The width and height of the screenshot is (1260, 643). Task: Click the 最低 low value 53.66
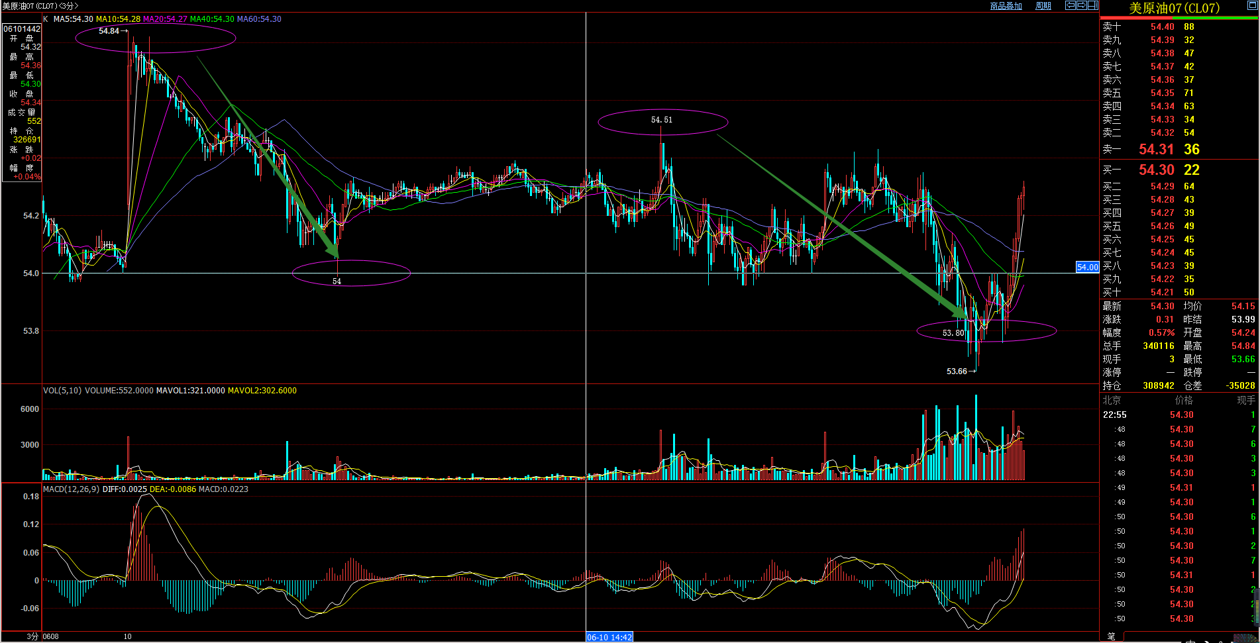1243,359
